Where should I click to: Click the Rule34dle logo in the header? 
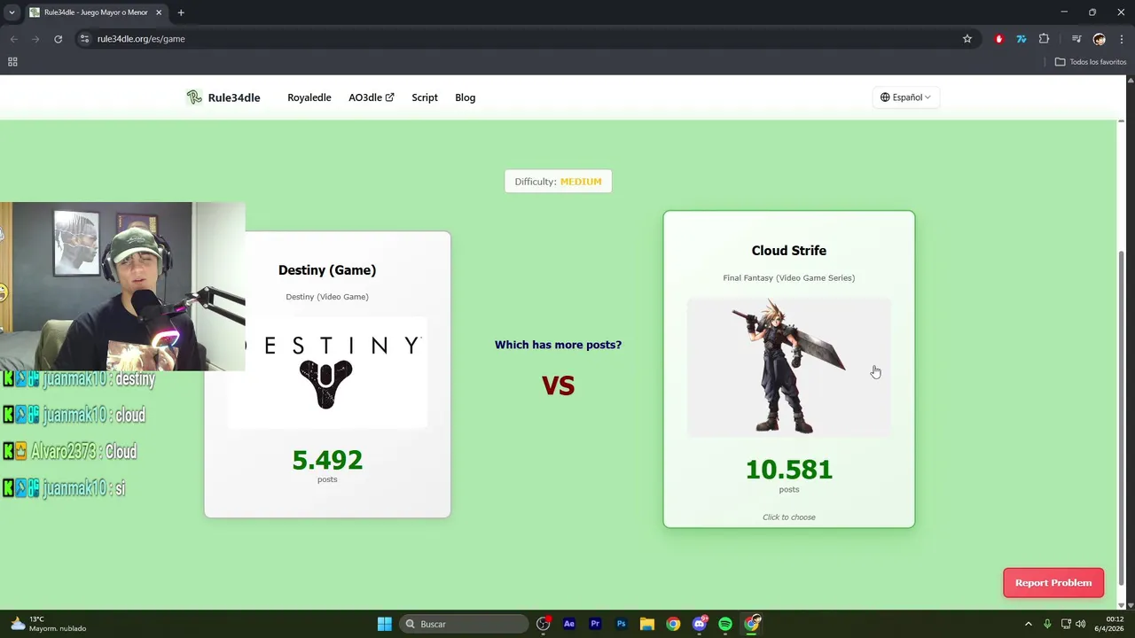(194, 97)
